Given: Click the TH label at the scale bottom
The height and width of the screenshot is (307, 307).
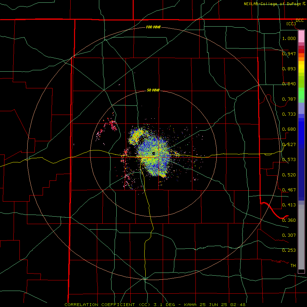Looking at the screenshot, I should [293, 265].
